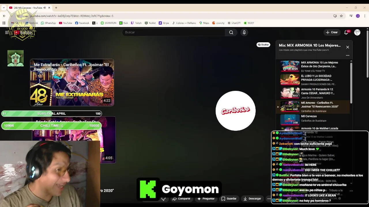Viewport: 369px width, 207px height.
Task: Open Colores — Pelikano bookmark
Action: 184,23
